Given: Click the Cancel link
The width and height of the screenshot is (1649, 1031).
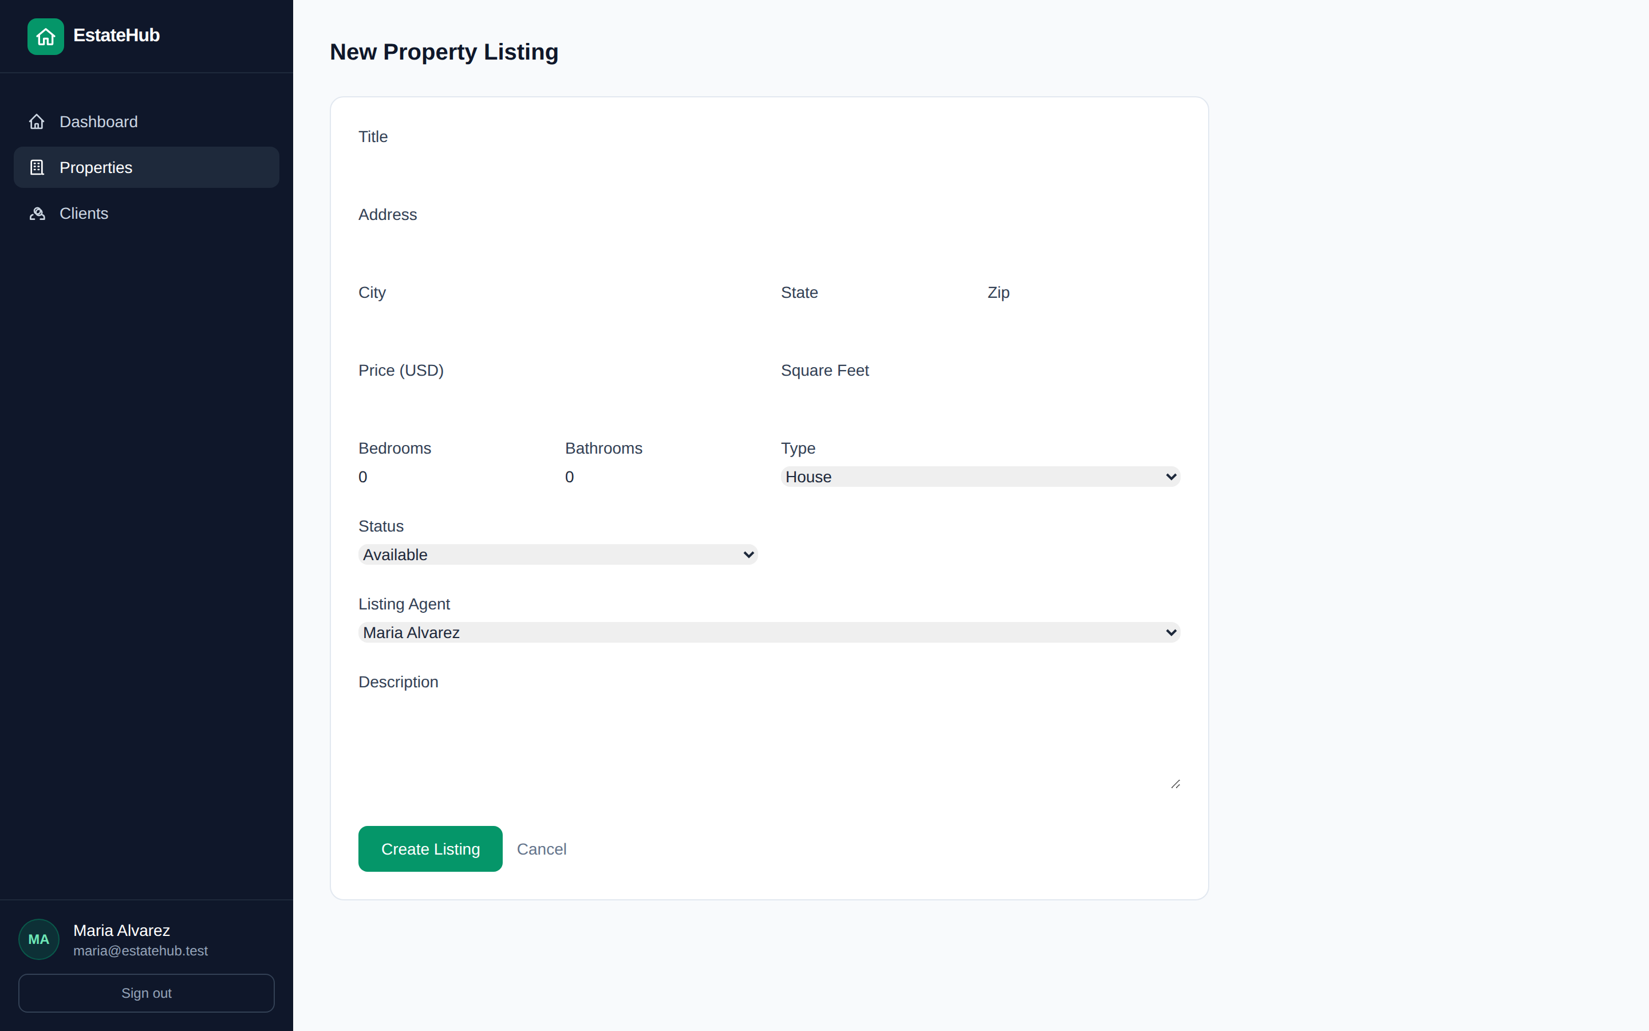Looking at the screenshot, I should point(542,849).
